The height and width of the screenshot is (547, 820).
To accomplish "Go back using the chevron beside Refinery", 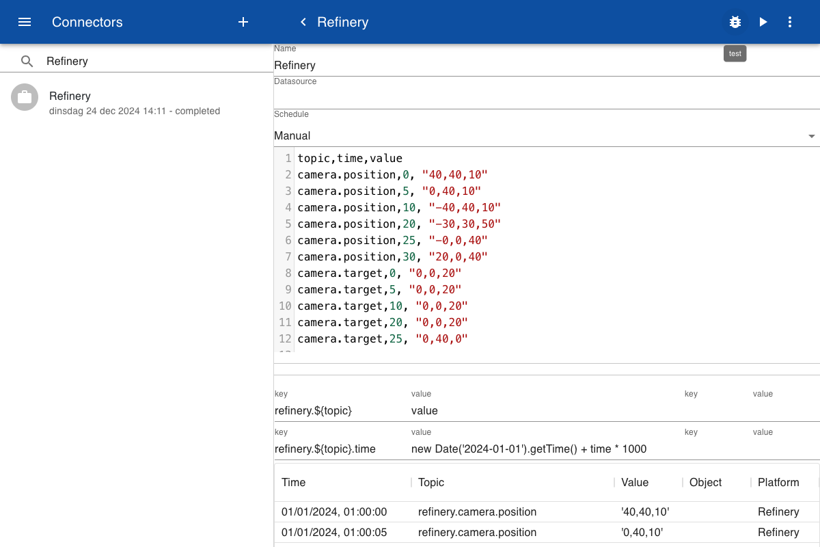I will (303, 22).
